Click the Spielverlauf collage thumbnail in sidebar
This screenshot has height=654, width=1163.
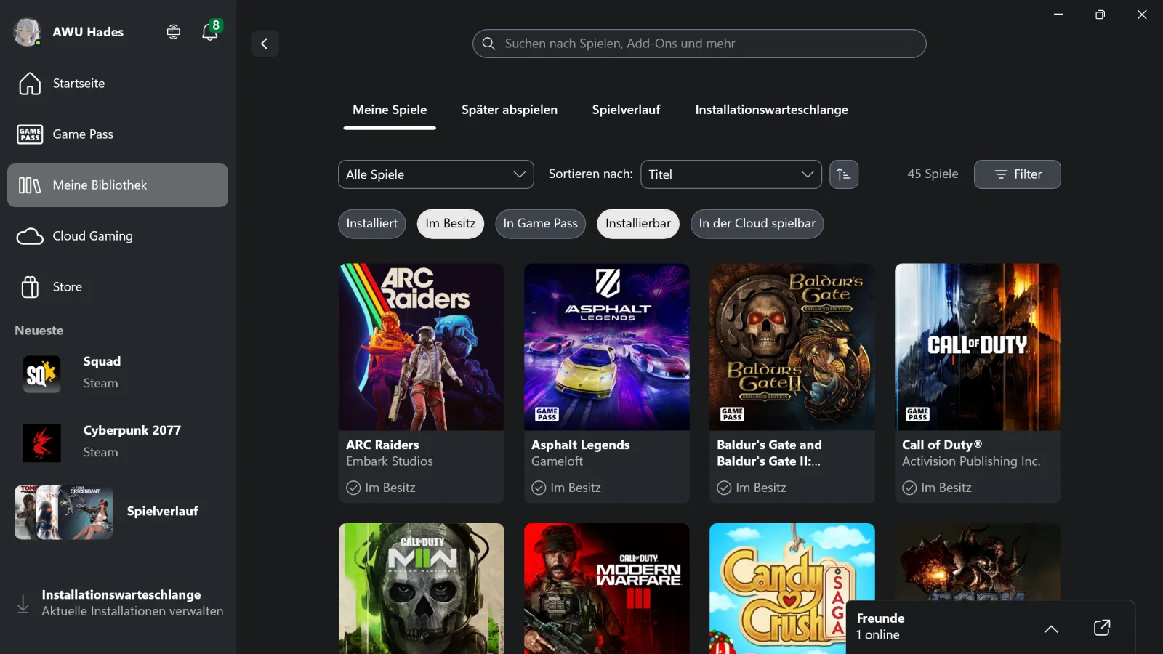(64, 512)
